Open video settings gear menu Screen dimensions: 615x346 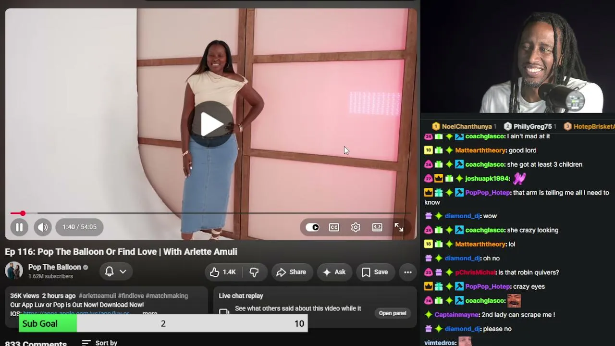[x=356, y=227]
